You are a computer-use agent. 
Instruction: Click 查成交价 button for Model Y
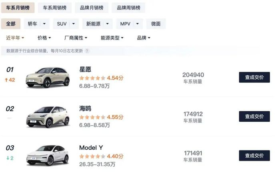coord(254,156)
